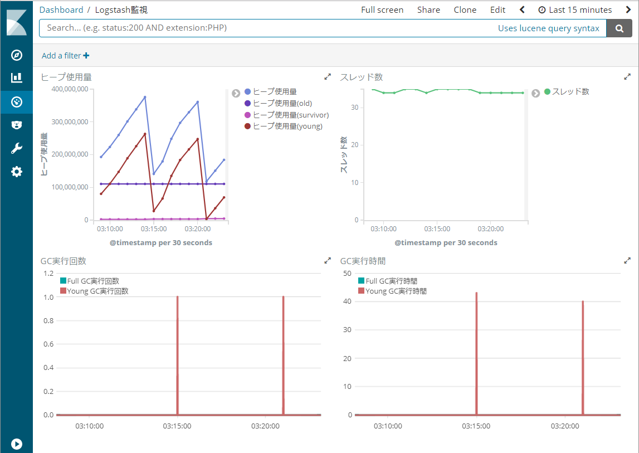Toggle ヒープ使用量 legend series
Image resolution: width=639 pixels, height=453 pixels.
tap(271, 92)
